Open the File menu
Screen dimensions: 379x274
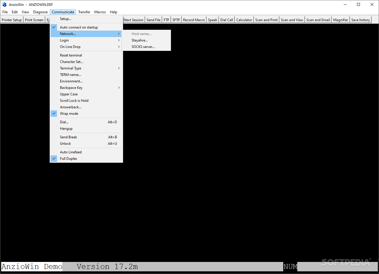[5, 12]
